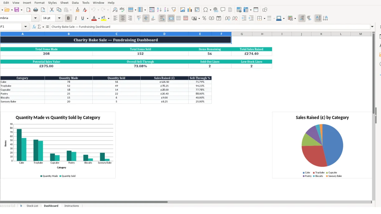Image resolution: width=381 pixels, height=214 pixels.
Task: Toggle Wrap Text
Action: [162, 18]
